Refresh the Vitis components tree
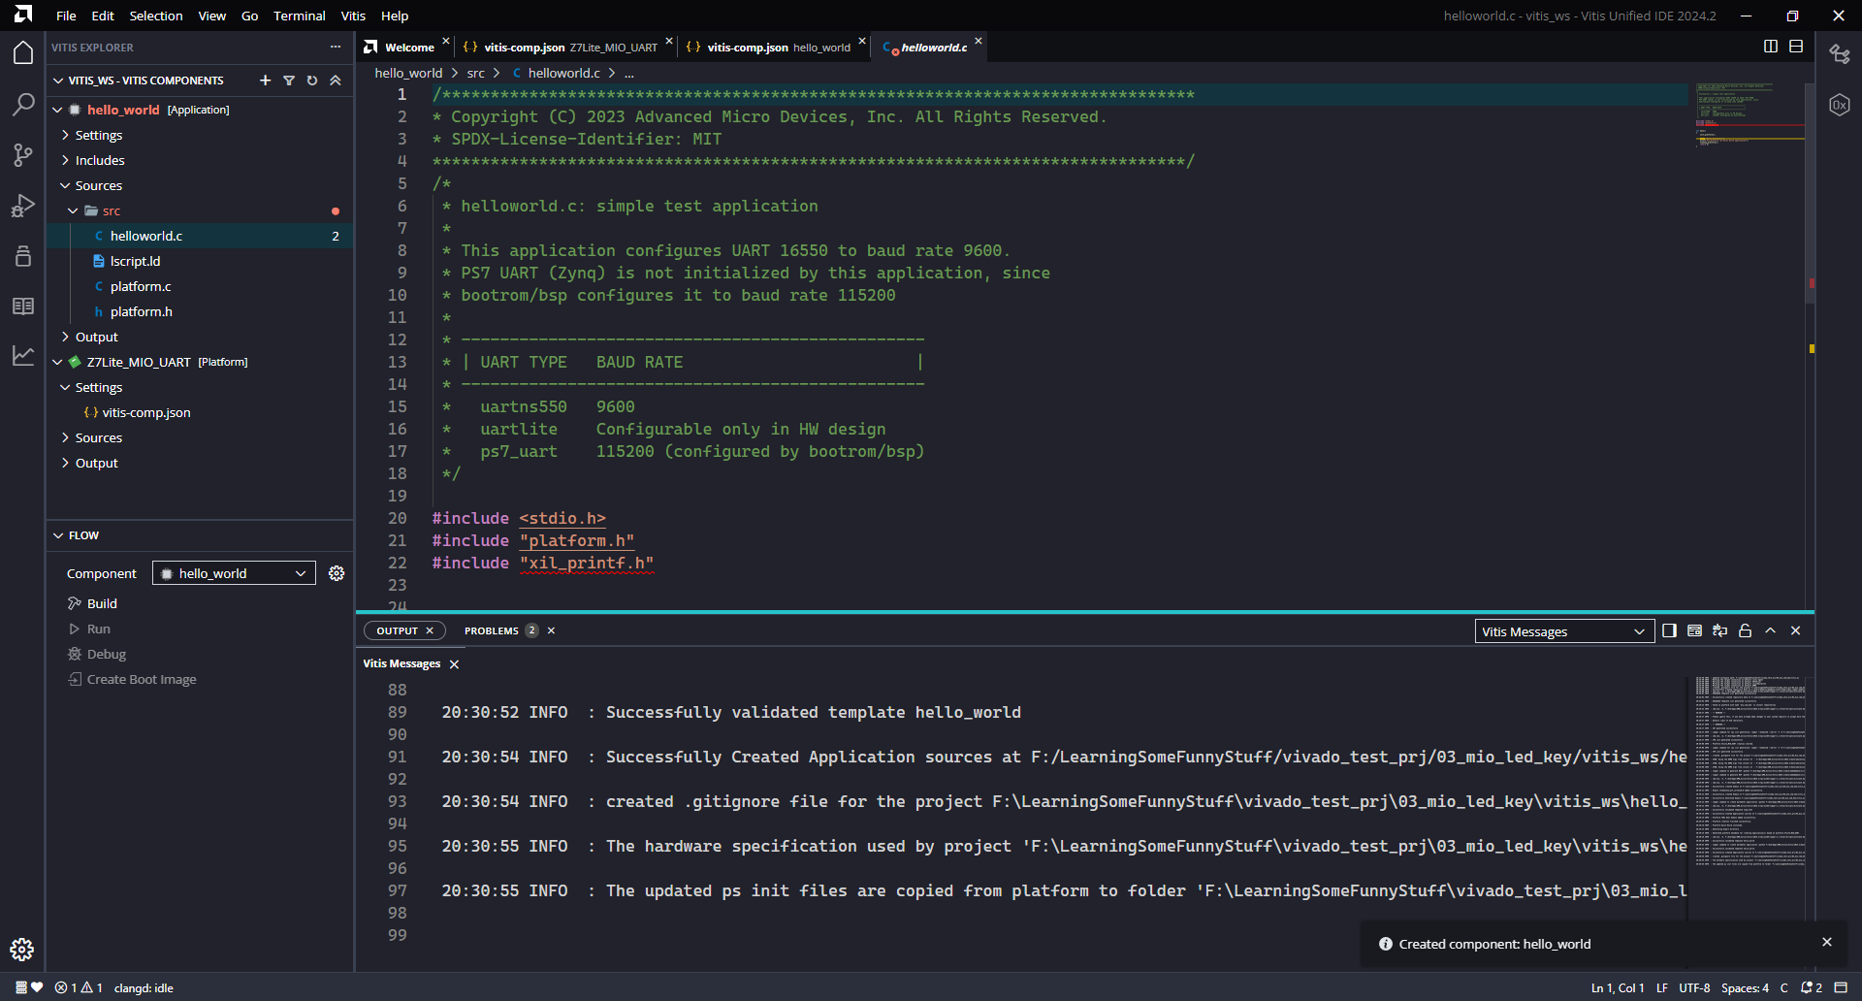 pyautogui.click(x=312, y=81)
